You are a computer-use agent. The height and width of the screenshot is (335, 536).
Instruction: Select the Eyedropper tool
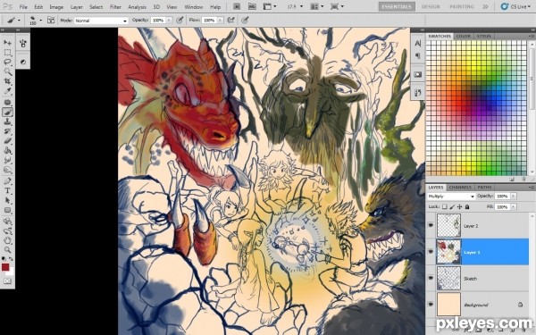coord(7,91)
